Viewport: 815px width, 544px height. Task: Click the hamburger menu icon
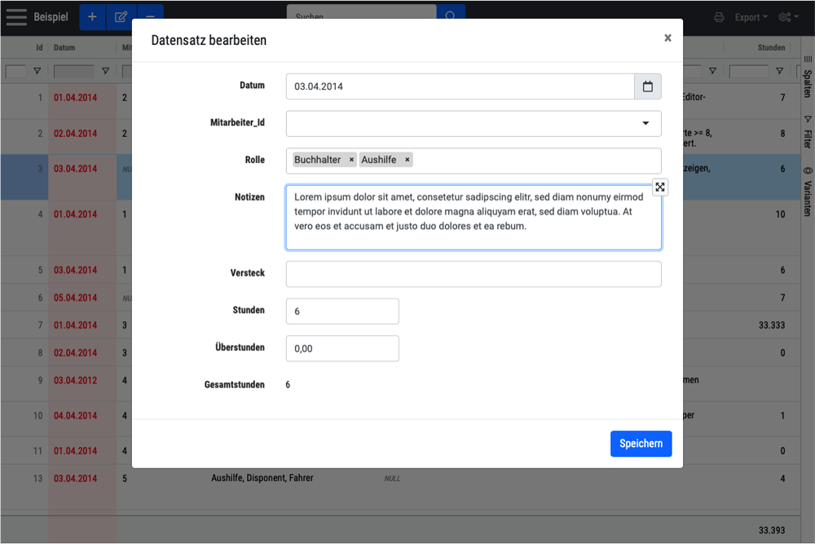point(16,17)
